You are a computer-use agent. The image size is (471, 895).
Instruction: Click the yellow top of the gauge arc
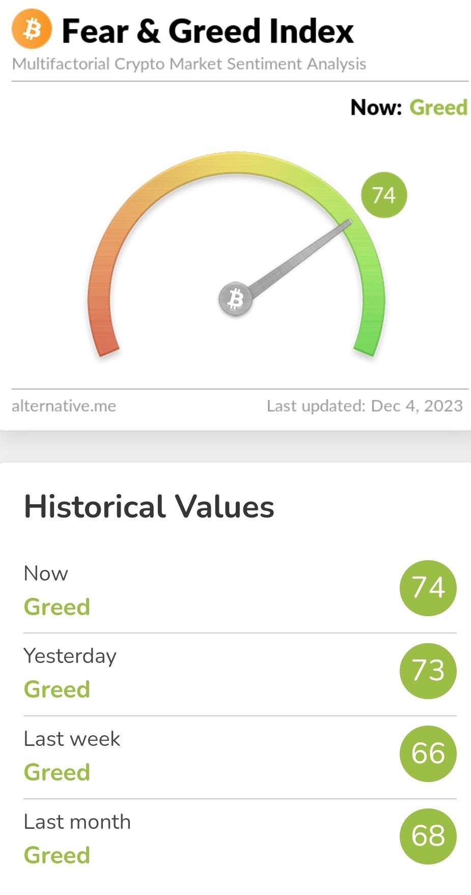(236, 162)
